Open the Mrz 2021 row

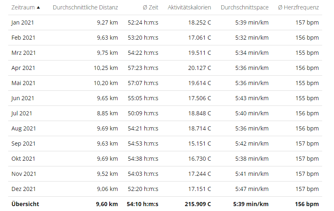[23, 53]
